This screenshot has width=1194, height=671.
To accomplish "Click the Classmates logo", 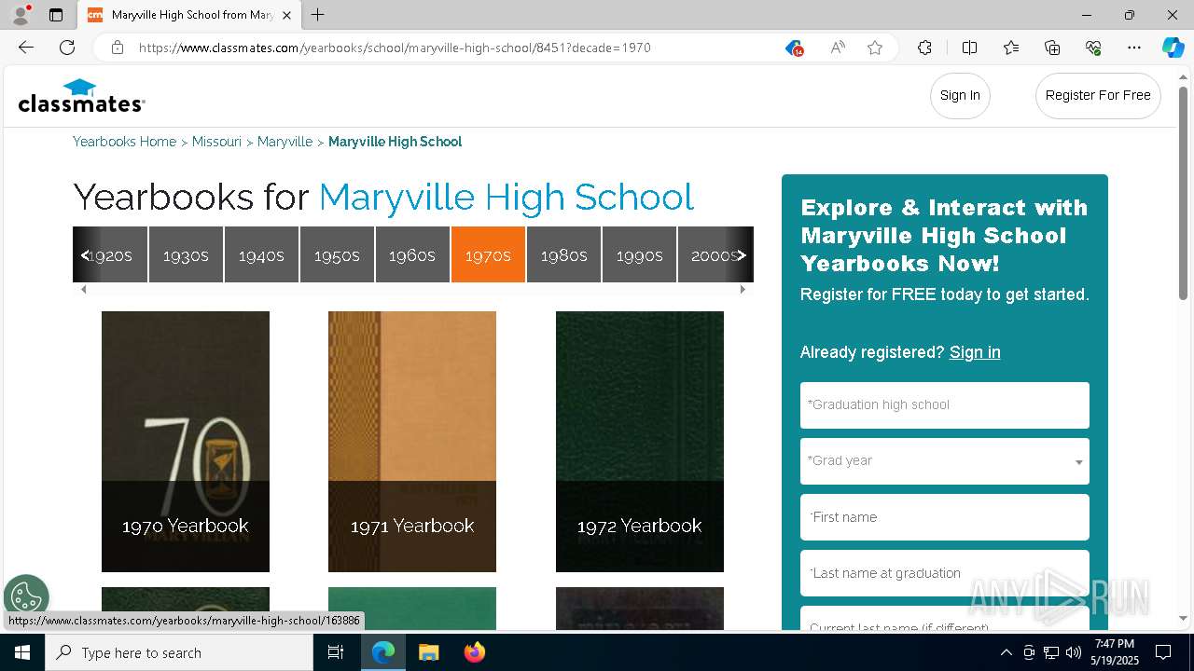I will (x=81, y=96).
